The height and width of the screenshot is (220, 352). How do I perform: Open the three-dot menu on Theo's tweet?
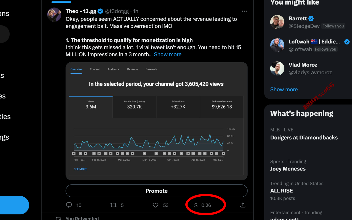pos(244,11)
